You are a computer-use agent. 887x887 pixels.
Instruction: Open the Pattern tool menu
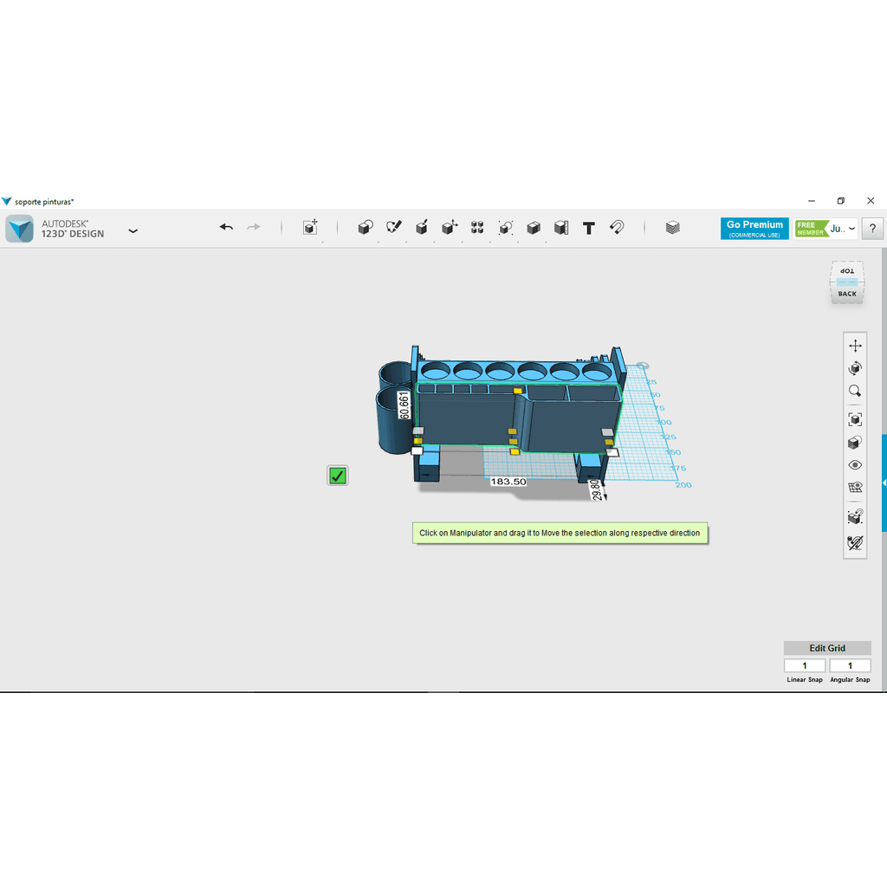pos(477,228)
